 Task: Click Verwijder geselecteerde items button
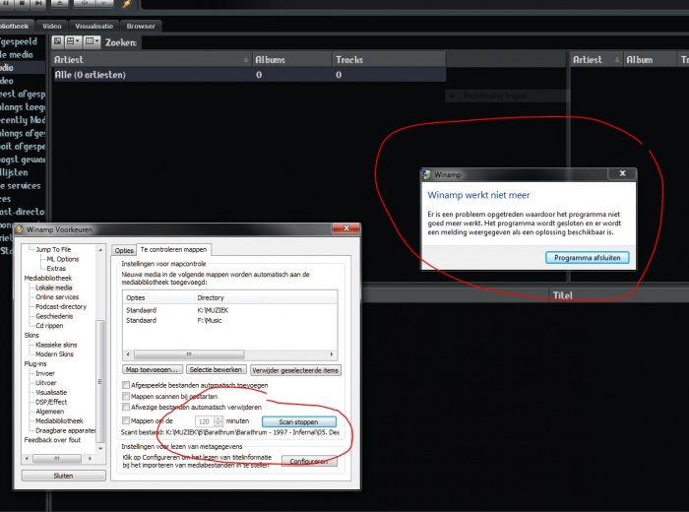point(295,370)
